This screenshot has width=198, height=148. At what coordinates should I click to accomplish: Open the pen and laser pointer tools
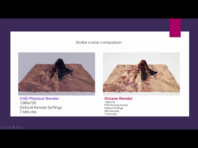10,127
